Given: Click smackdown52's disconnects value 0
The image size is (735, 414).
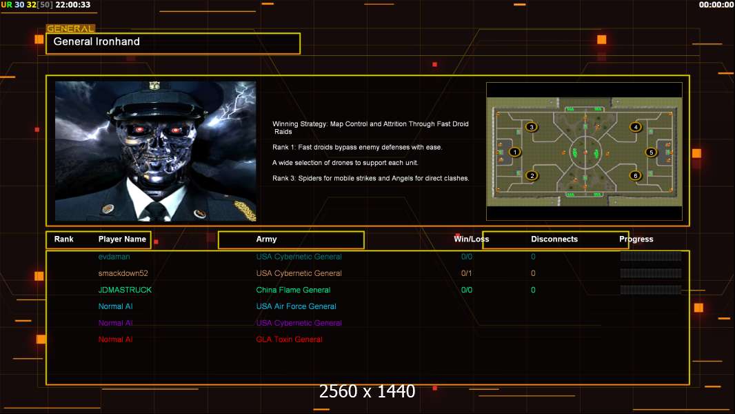Looking at the screenshot, I should 533,273.
